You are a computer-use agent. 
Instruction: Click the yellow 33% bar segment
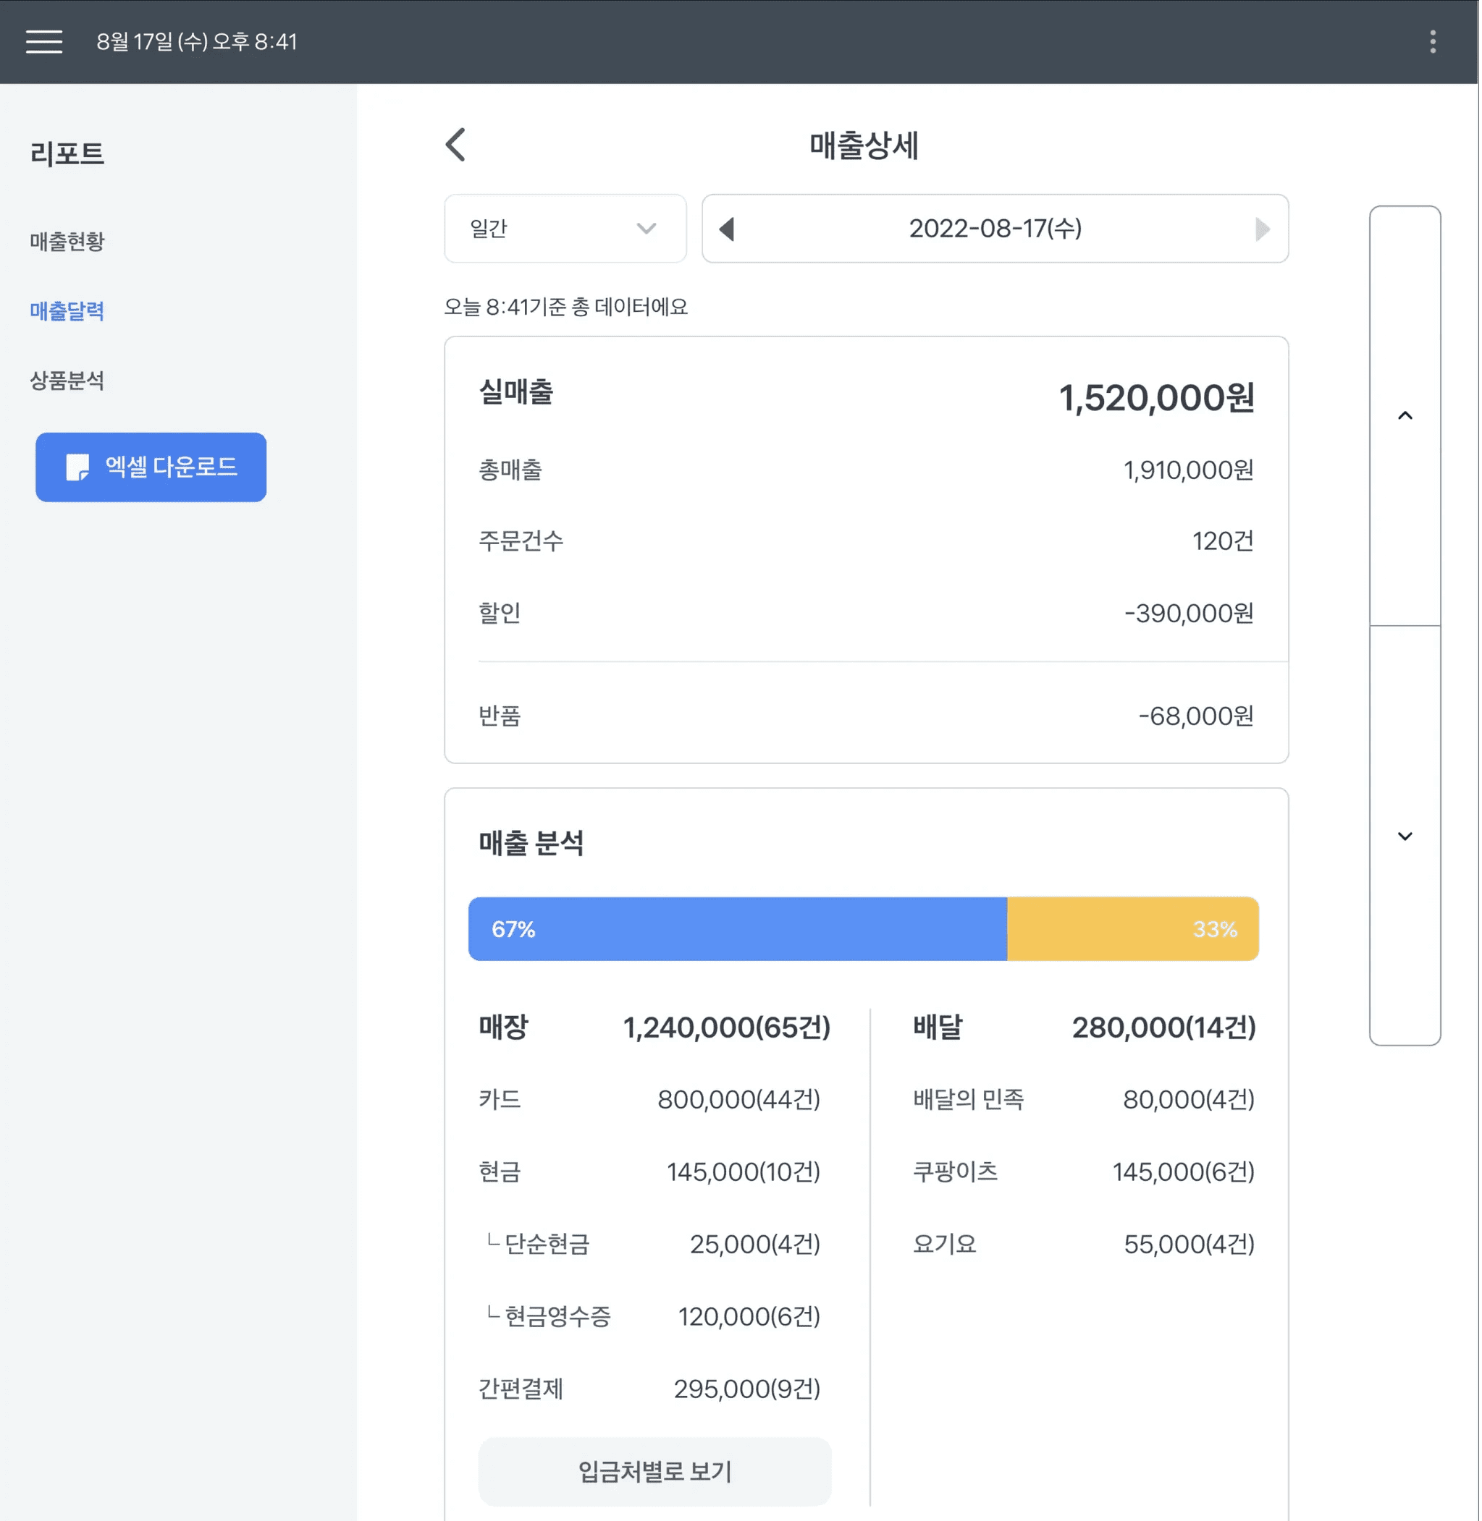[x=1132, y=929]
